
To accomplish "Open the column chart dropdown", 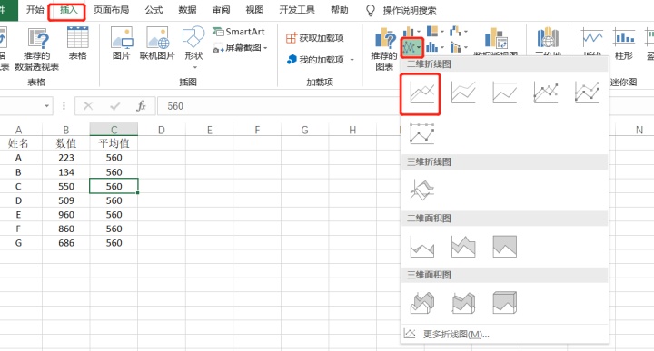I will [x=411, y=32].
